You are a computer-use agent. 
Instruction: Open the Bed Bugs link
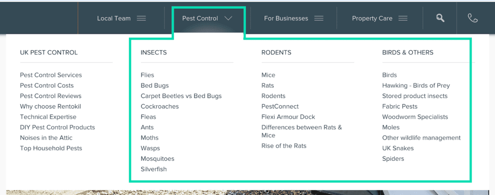pyautogui.click(x=155, y=85)
